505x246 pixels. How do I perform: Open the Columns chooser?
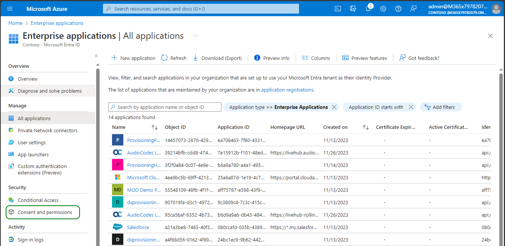coord(316,58)
